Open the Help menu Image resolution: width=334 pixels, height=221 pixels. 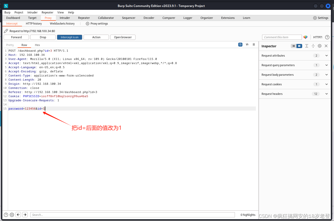click(x=71, y=12)
